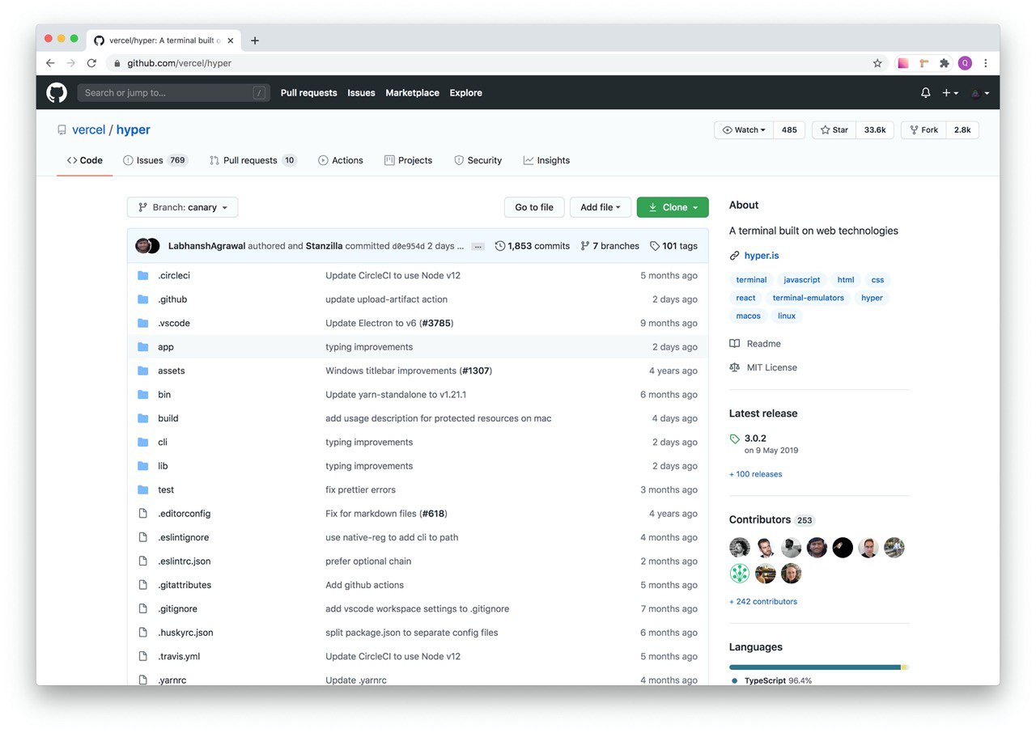
Task: Open the Add file dropdown
Action: coord(601,208)
